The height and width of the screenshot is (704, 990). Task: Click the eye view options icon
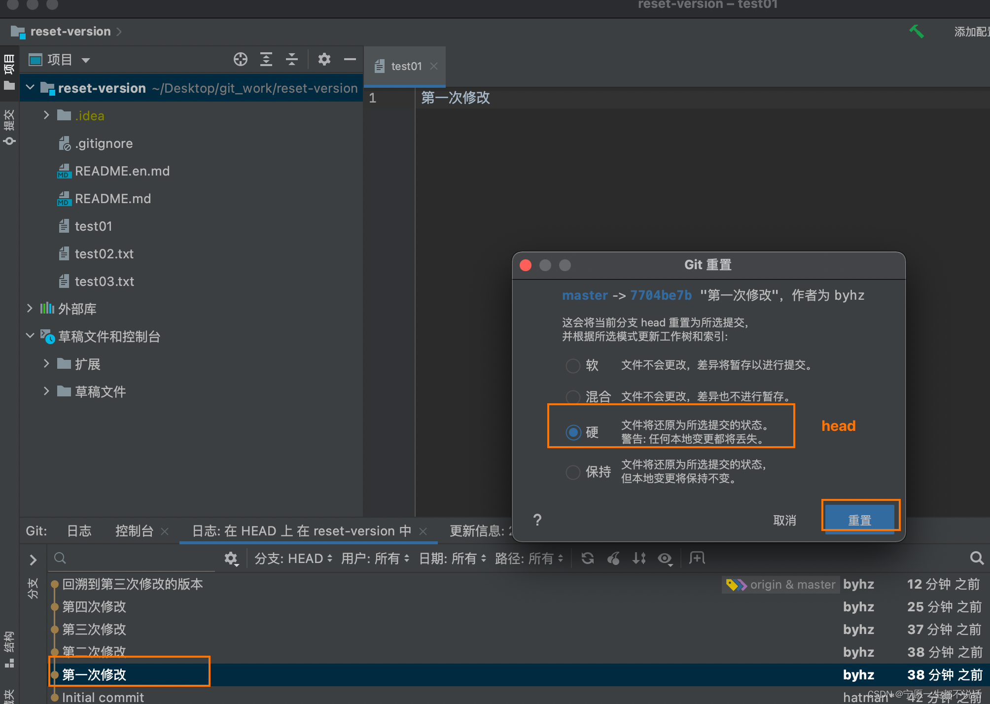tap(666, 559)
